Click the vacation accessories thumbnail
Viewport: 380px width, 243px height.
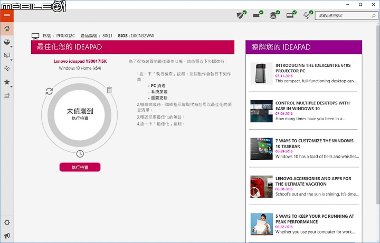[261, 187]
